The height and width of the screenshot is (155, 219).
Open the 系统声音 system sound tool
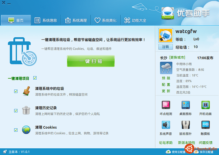click(166, 128)
